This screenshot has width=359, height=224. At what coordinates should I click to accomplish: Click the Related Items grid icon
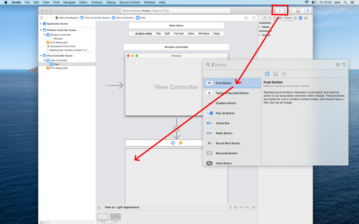pyautogui.click(x=41, y=17)
